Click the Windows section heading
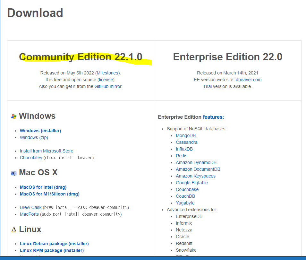Screen dimensions: 306x260 pyautogui.click(x=37, y=116)
